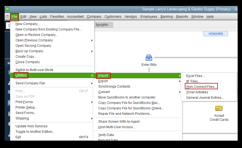Choose Switch to Multi-user Mode

tap(52, 70)
